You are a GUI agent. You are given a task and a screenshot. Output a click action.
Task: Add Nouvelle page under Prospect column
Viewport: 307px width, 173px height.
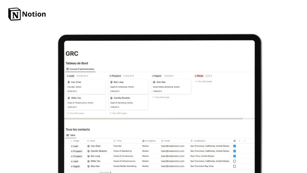pyautogui.click(x=118, y=113)
